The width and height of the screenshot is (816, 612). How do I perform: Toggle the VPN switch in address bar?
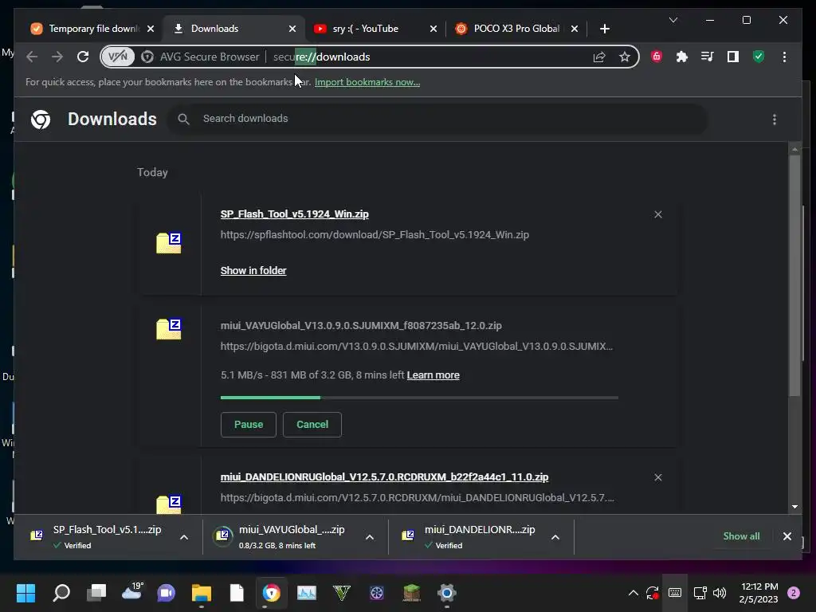[118, 57]
